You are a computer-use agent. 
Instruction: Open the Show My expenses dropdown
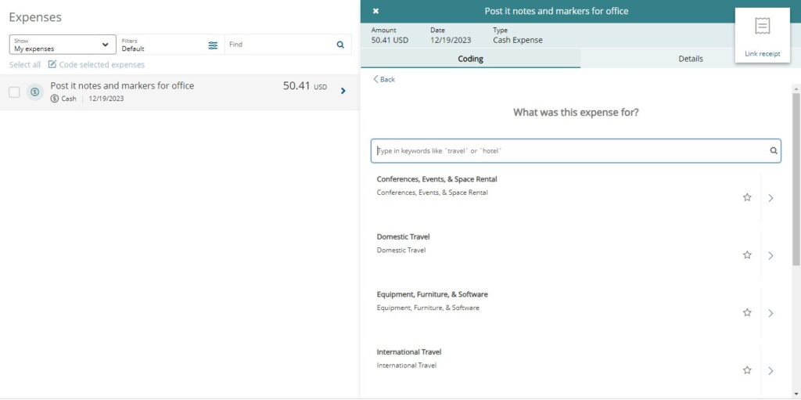pyautogui.click(x=63, y=45)
